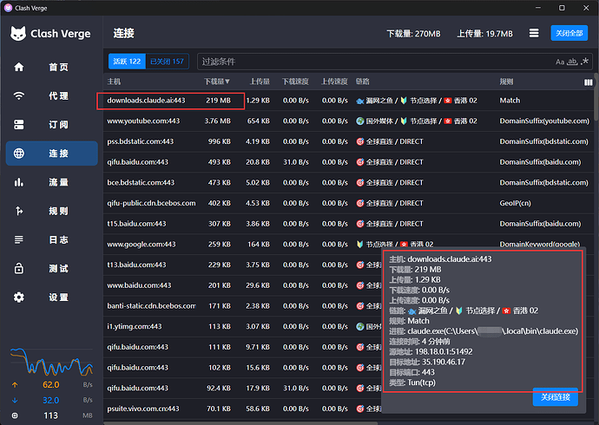Click the server icon for subscriptions
The height and width of the screenshot is (425, 599).
[x=19, y=125]
